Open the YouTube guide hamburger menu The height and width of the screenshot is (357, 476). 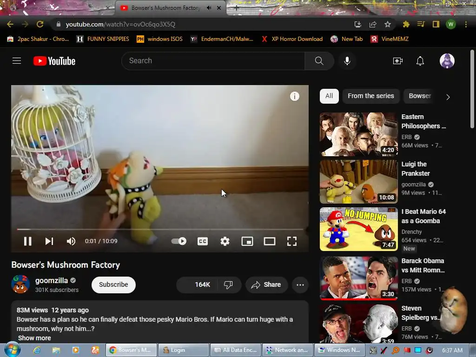pos(17,61)
